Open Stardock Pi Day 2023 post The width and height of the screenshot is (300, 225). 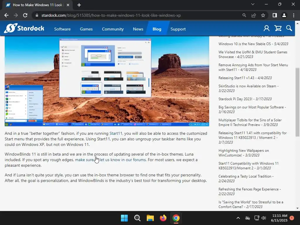[245, 99]
